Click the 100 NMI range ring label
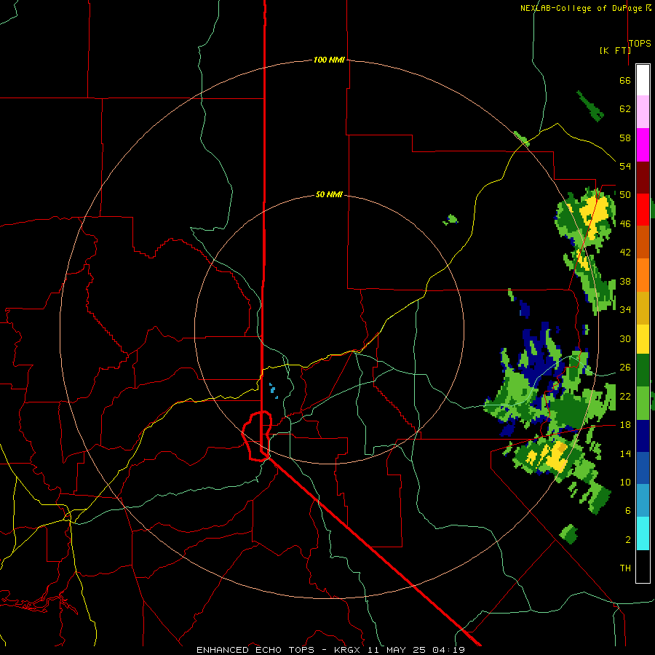655x655 pixels. point(329,60)
